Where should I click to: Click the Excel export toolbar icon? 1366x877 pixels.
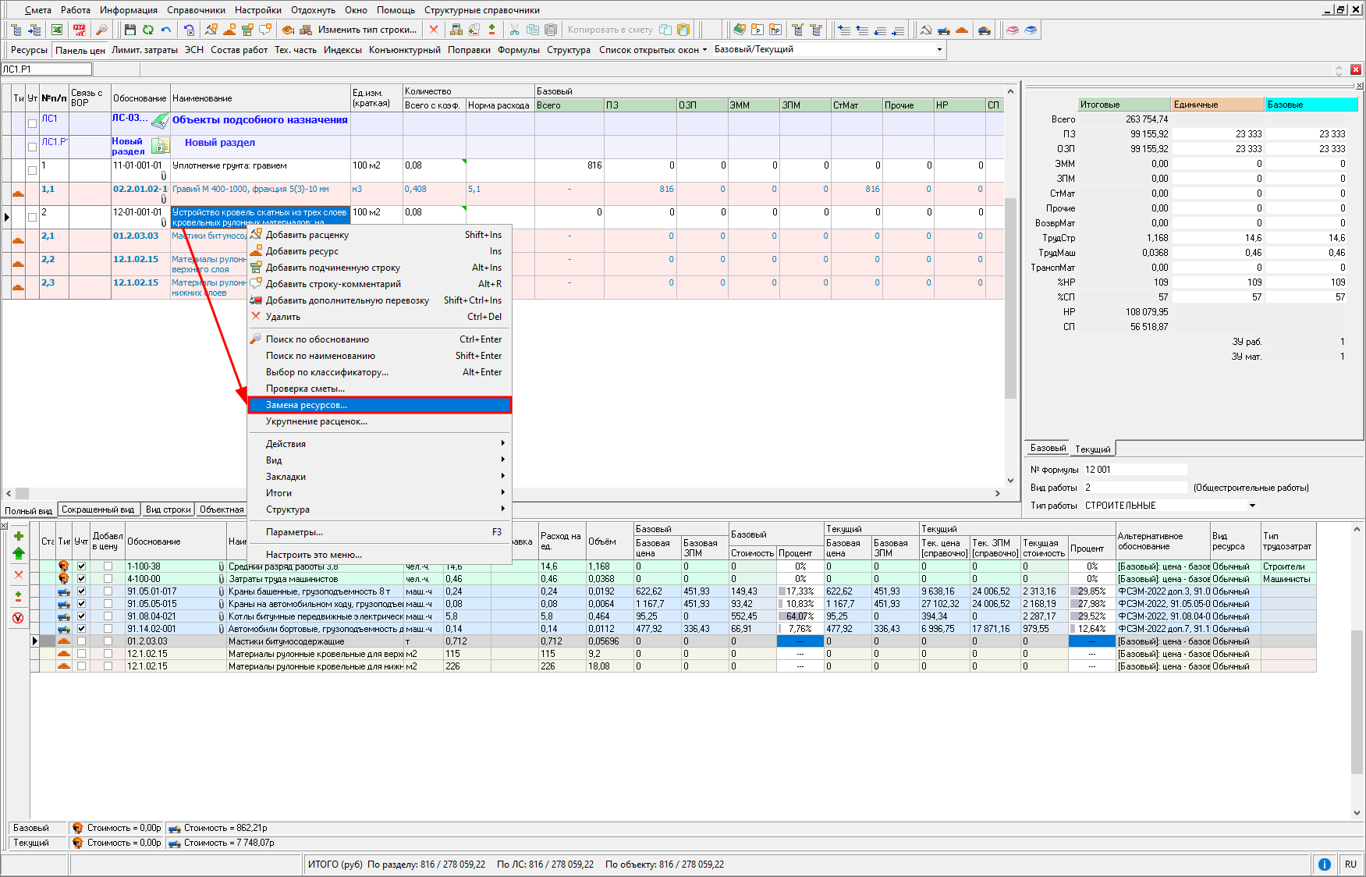[x=57, y=30]
